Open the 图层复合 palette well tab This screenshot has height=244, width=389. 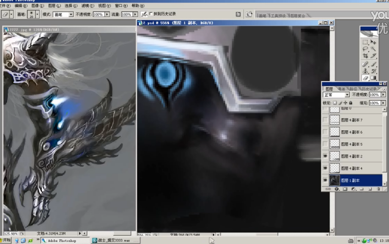[297, 16]
